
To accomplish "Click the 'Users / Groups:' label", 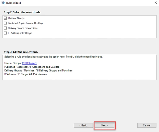I will [13, 63].
